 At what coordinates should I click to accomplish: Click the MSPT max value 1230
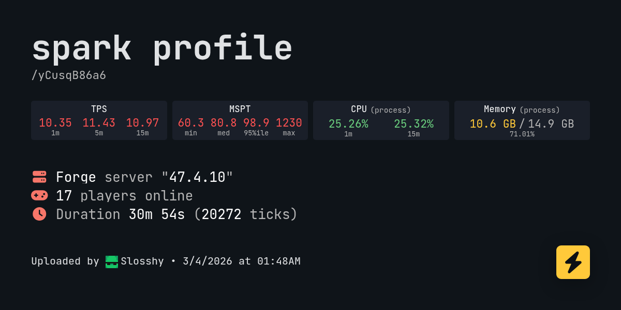pos(289,123)
